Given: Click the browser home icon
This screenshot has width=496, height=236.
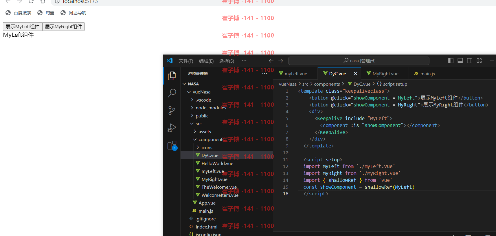Looking at the screenshot, I should coord(43,1).
